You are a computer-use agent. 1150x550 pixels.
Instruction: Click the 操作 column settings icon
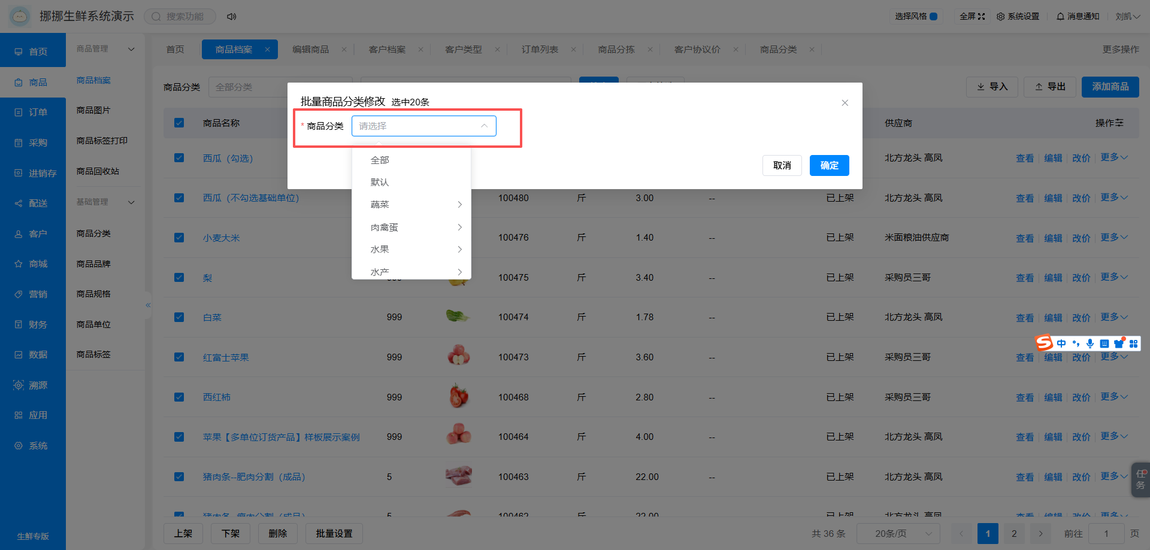(x=1119, y=123)
